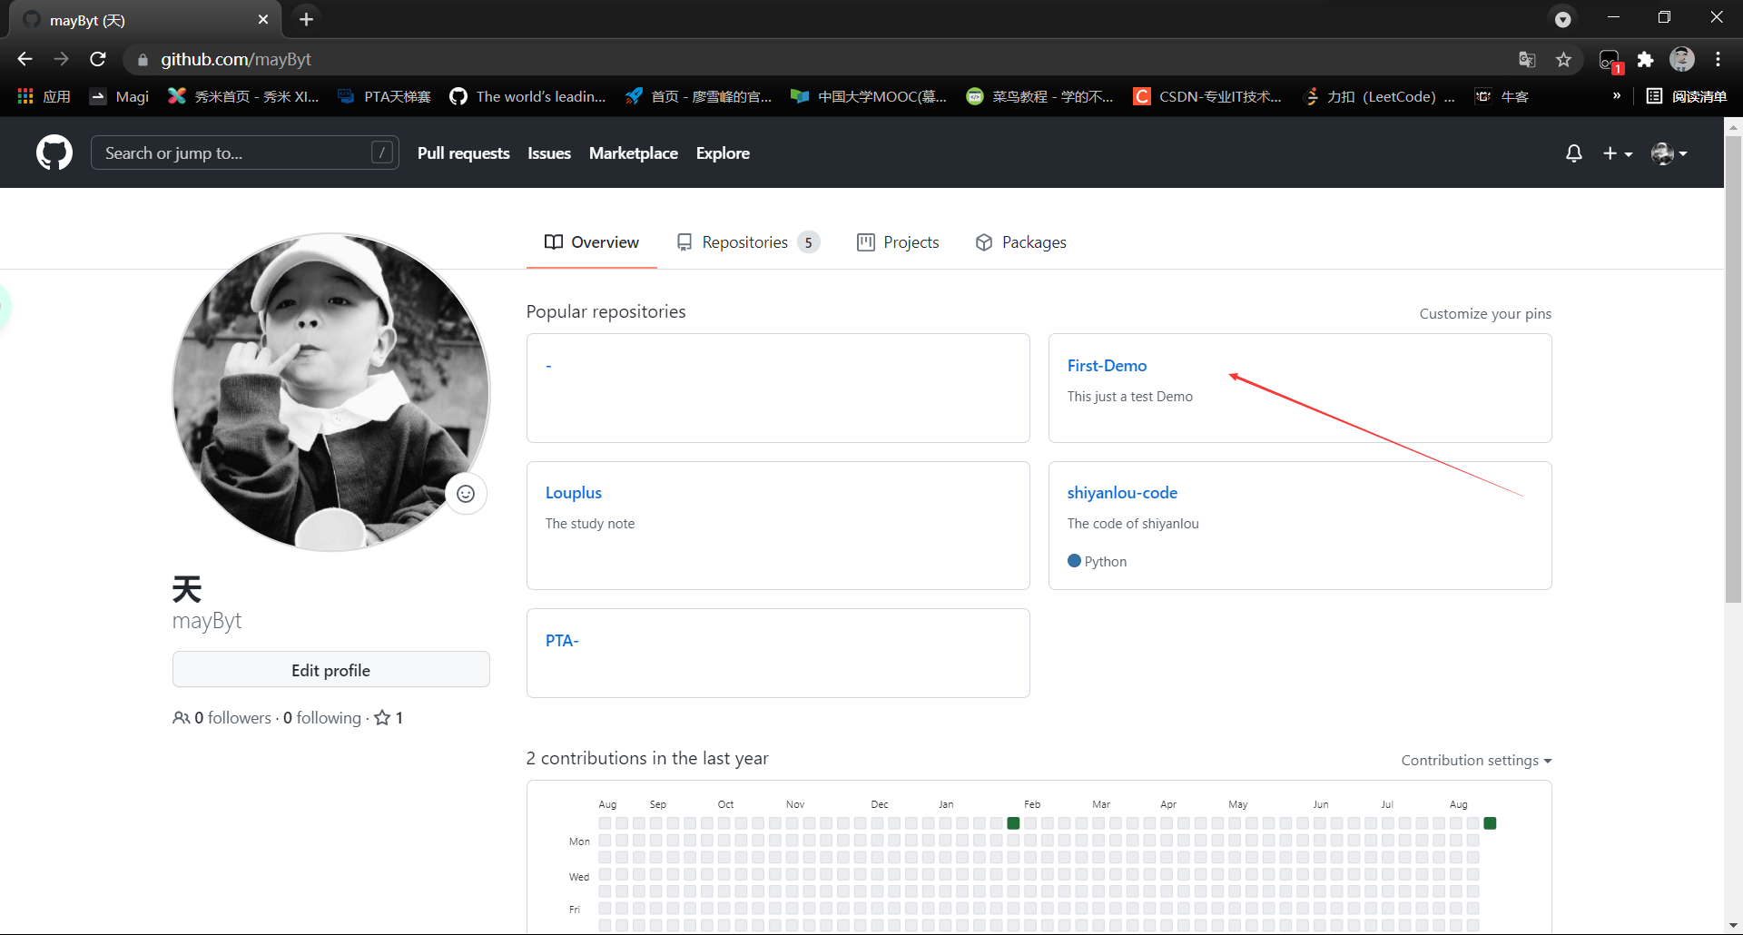This screenshot has height=935, width=1743.
Task: Switch to the Packages tab
Action: point(1020,242)
